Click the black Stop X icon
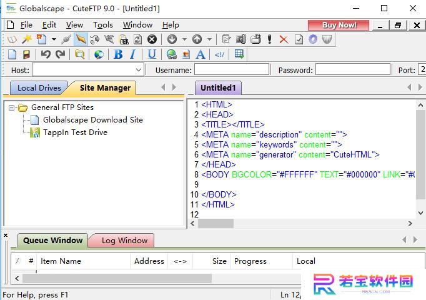Viewport: 426px width, 300px height. point(152,39)
